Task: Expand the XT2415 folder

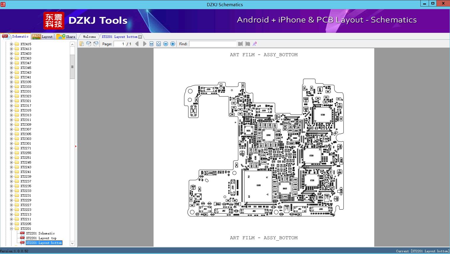Action: coord(11,44)
